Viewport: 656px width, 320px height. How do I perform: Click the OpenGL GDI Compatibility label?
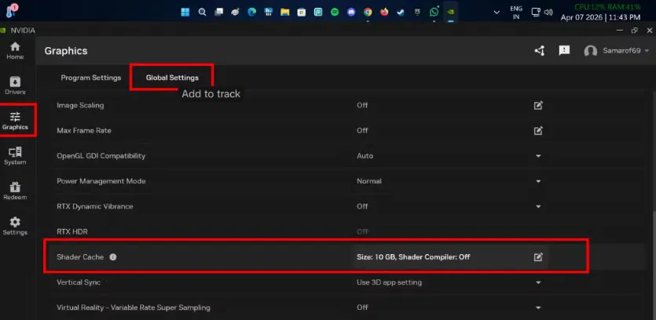101,156
